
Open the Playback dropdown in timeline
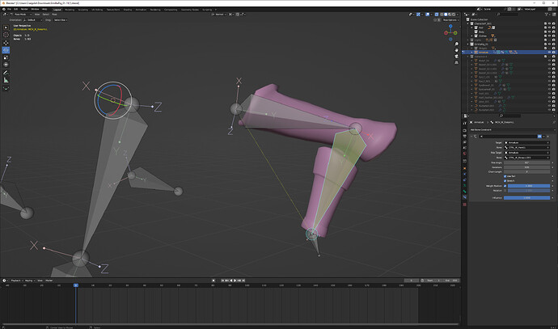pyautogui.click(x=15, y=280)
